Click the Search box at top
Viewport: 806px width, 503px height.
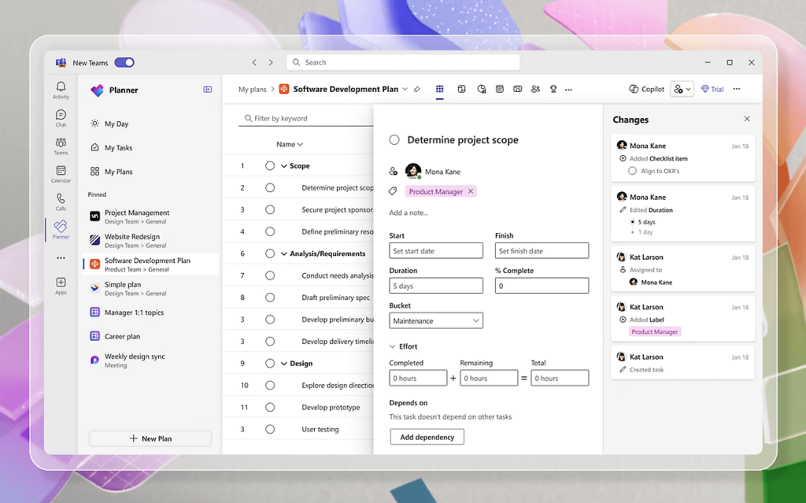(403, 62)
